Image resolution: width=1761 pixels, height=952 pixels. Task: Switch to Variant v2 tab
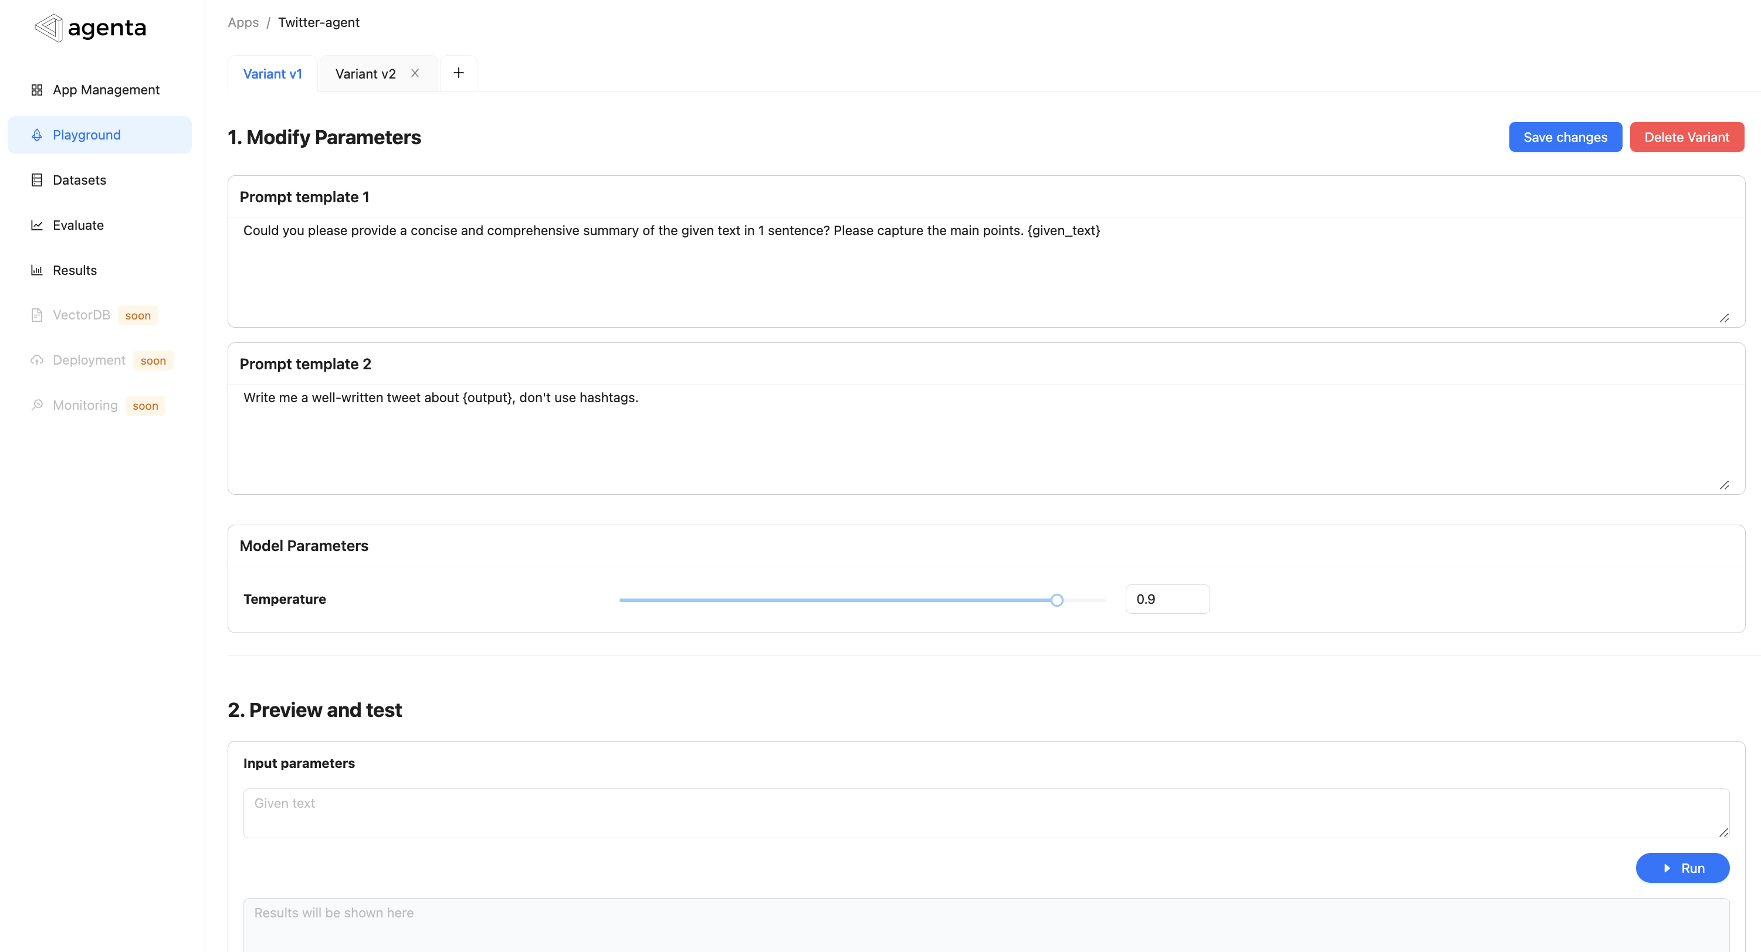365,74
